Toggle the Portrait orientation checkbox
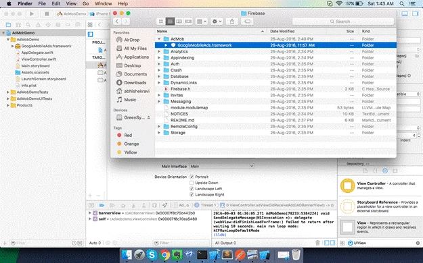The width and height of the screenshot is (423, 263). click(x=192, y=177)
